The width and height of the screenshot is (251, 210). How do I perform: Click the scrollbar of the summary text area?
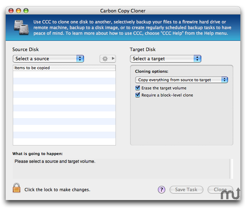(231, 168)
